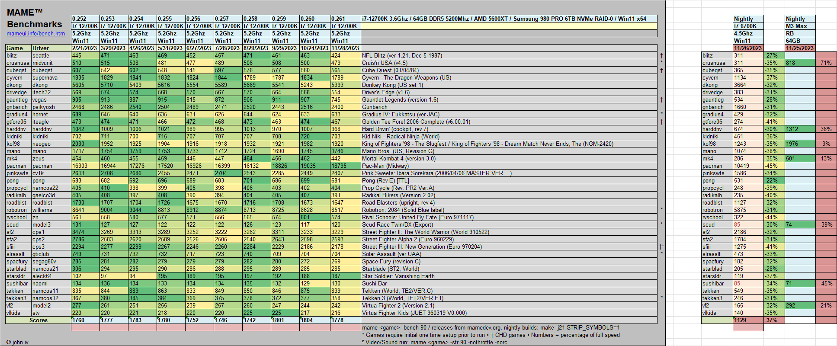
Task: Click the Virtua Fighter Kids description cell
Action: [509, 313]
